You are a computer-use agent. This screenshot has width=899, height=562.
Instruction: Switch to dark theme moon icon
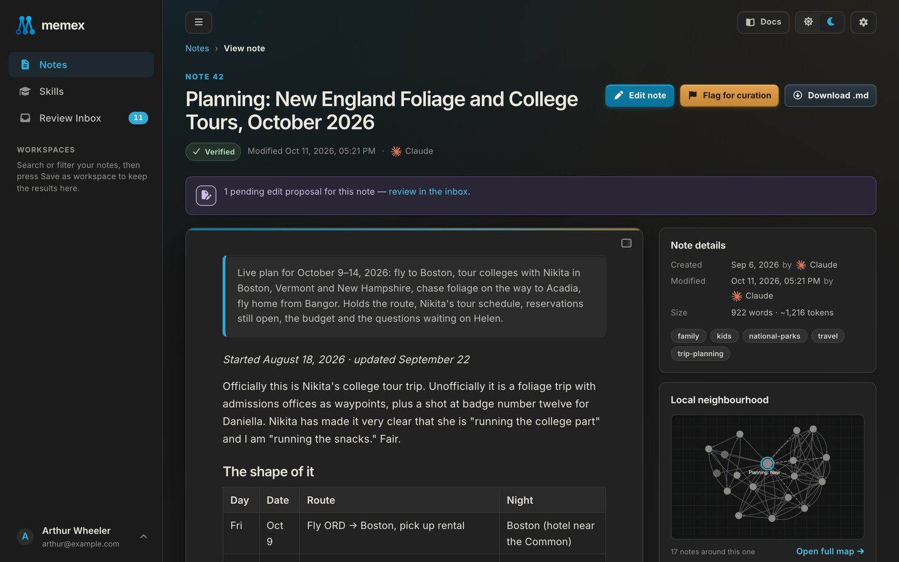click(x=831, y=22)
